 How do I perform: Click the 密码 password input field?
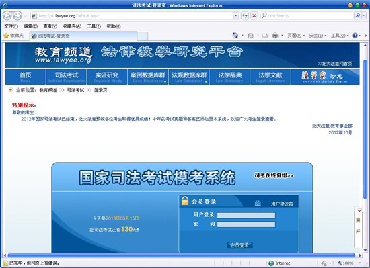pos(246,224)
